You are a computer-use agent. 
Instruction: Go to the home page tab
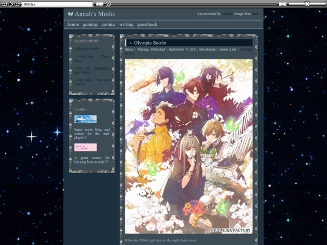(73, 25)
